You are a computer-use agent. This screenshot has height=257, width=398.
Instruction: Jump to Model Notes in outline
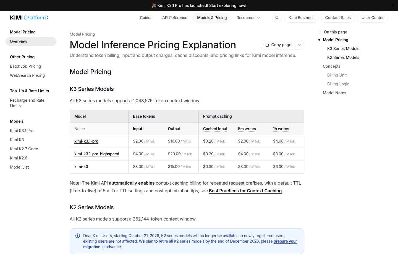click(334, 93)
